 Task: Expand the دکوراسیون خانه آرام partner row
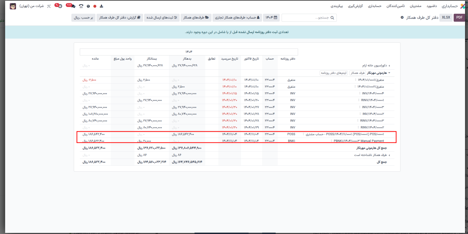click(x=389, y=66)
